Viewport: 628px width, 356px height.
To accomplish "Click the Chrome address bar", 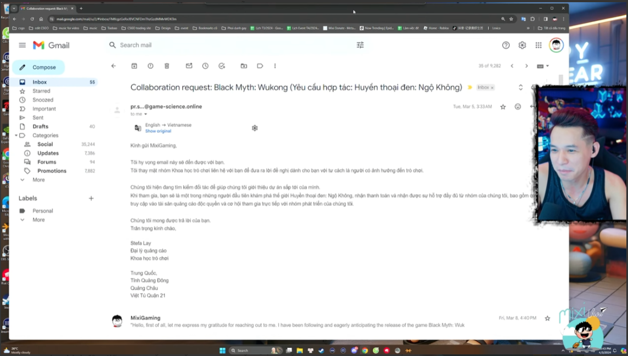I will pyautogui.click(x=276, y=19).
